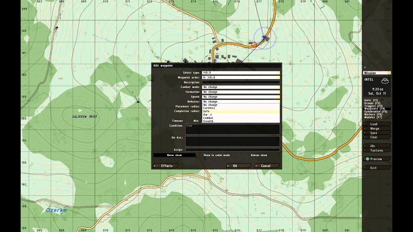Image resolution: width=413 pixels, height=232 pixels.
Task: Open the Speed dropdown
Action: (241, 97)
